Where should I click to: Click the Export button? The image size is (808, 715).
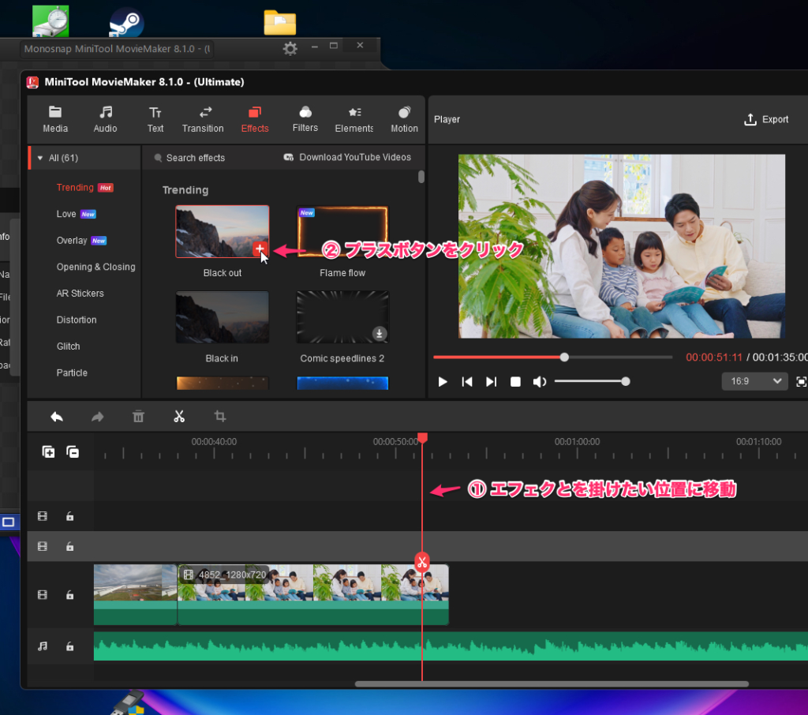pyautogui.click(x=766, y=120)
